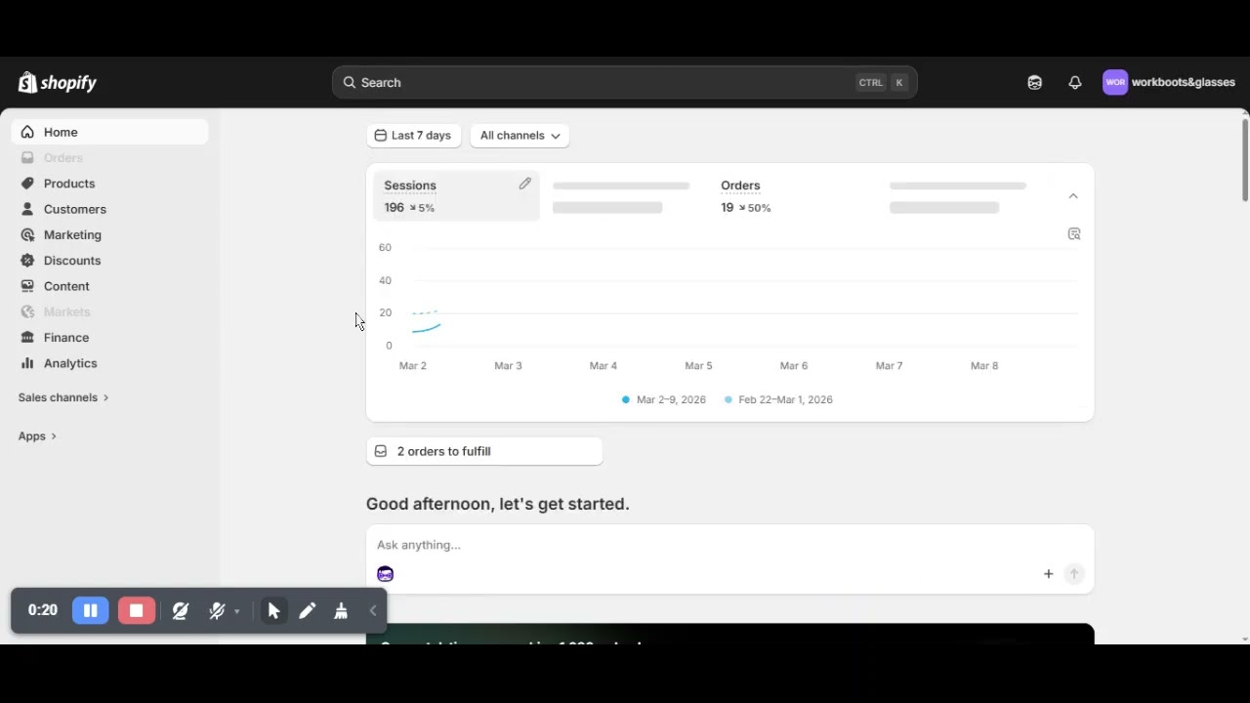
Task: Open Customers in the sidebar
Action: [x=109, y=209]
